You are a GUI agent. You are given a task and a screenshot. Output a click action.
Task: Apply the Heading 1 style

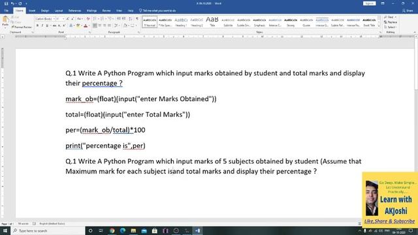point(181,22)
